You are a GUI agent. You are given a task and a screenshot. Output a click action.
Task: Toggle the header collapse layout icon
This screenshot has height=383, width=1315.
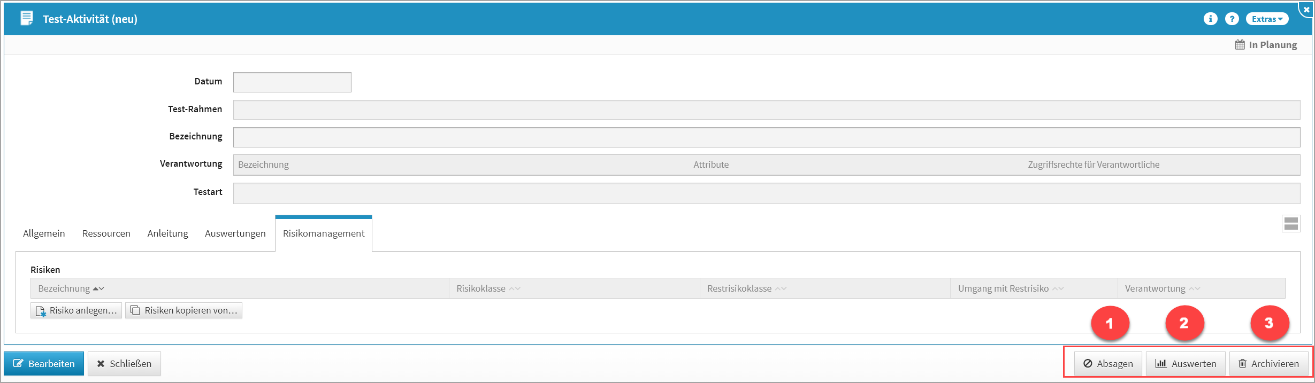coord(1291,224)
